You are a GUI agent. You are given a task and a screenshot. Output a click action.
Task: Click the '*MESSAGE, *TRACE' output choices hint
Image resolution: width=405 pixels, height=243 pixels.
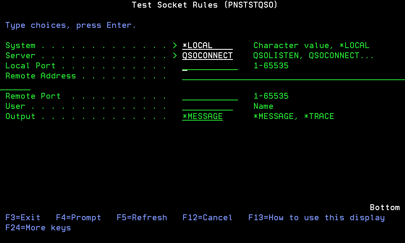click(294, 116)
